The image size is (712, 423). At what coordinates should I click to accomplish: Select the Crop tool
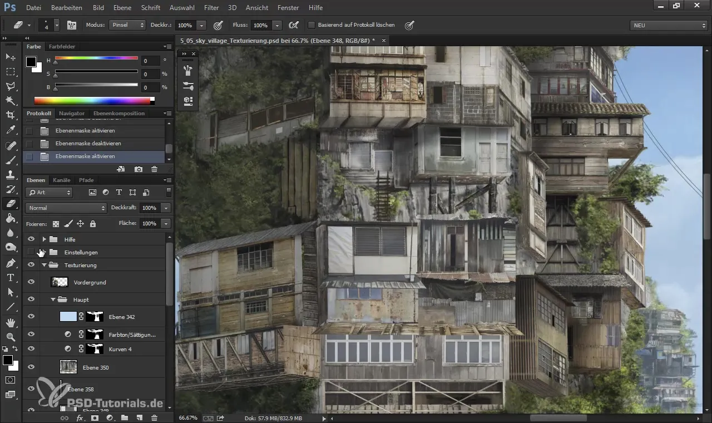[11, 115]
